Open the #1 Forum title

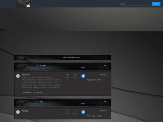click(x=26, y=75)
